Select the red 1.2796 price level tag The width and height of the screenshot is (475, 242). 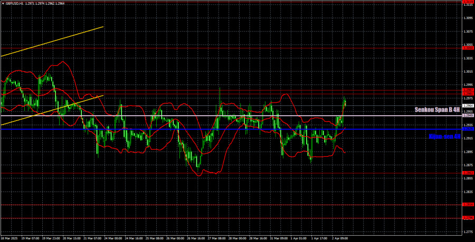468,217
